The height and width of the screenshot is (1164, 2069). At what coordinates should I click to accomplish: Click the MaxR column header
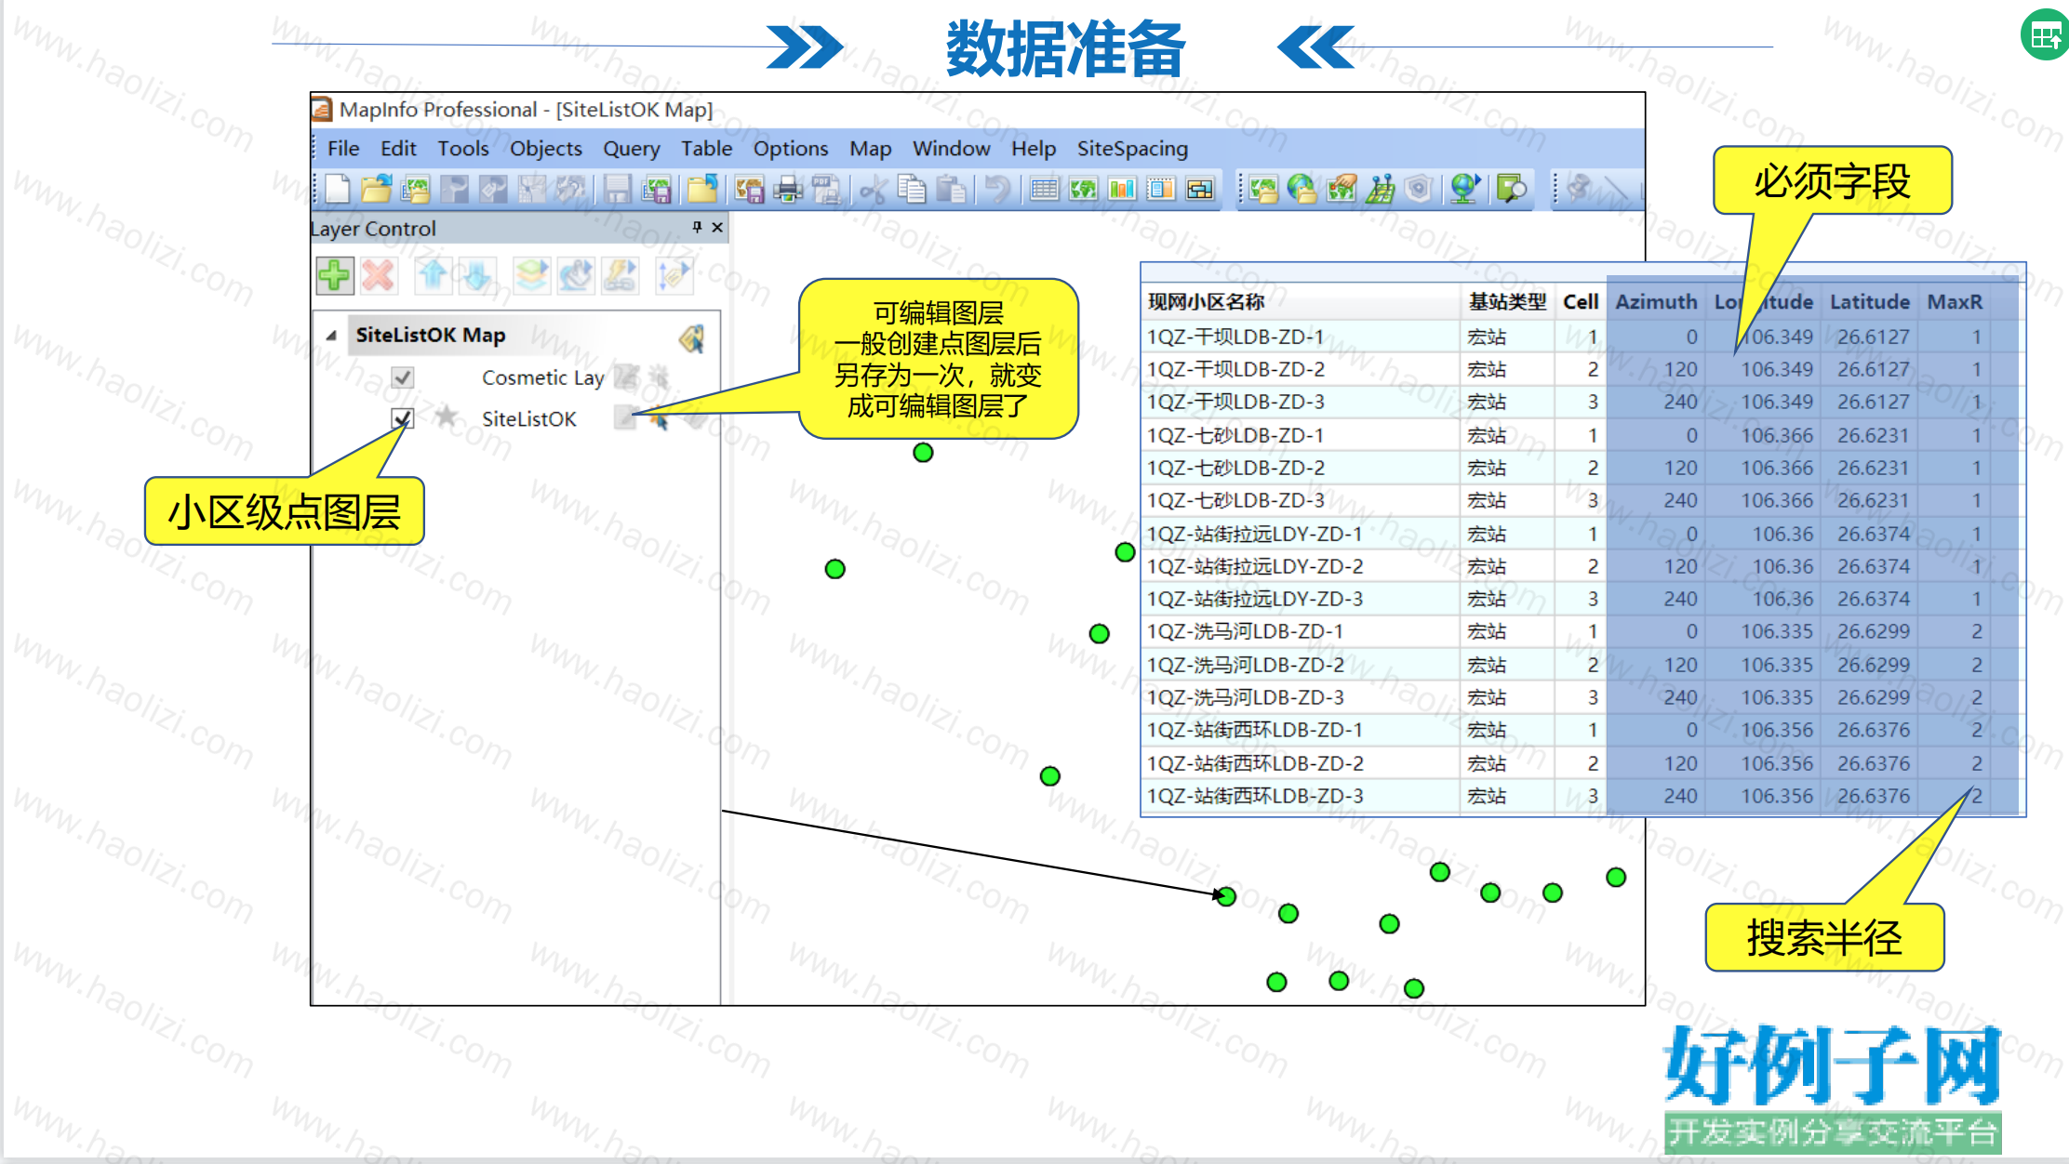click(x=1955, y=302)
